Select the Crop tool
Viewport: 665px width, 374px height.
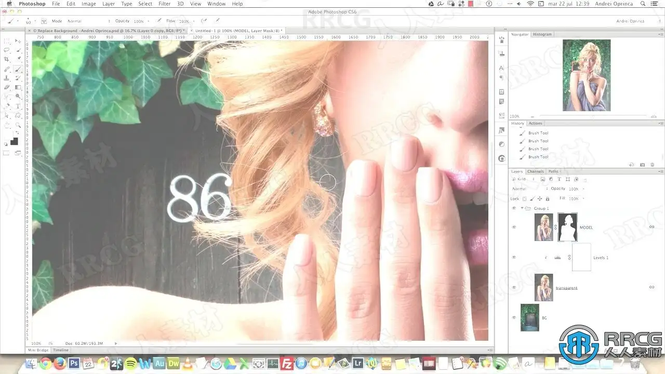pyautogui.click(x=7, y=60)
